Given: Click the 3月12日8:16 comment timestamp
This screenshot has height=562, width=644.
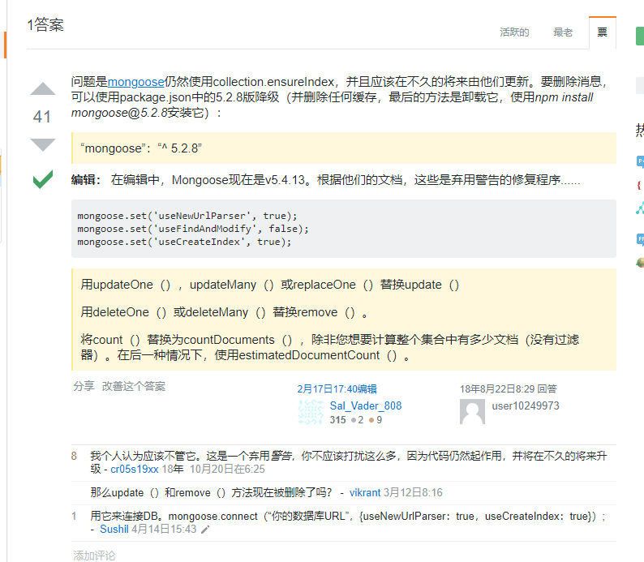Looking at the screenshot, I should pos(413,492).
